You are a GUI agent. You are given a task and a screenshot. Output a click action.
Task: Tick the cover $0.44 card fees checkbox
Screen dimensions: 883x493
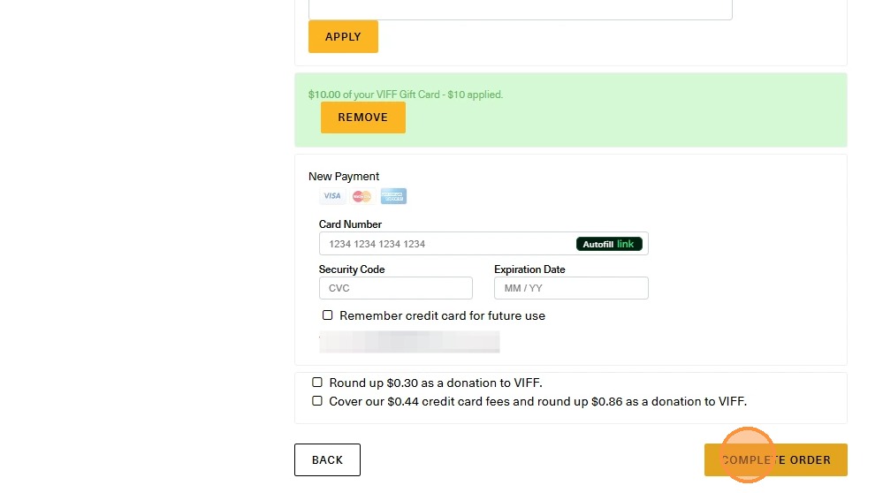[x=317, y=401]
